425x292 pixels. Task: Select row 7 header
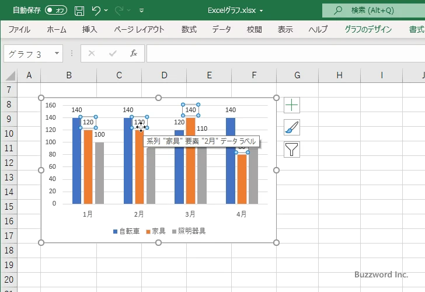(9, 90)
